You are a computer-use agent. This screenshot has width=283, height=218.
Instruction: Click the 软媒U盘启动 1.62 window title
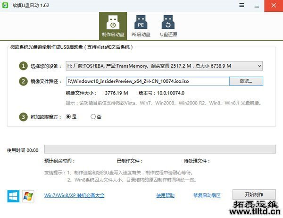coord(31,5)
